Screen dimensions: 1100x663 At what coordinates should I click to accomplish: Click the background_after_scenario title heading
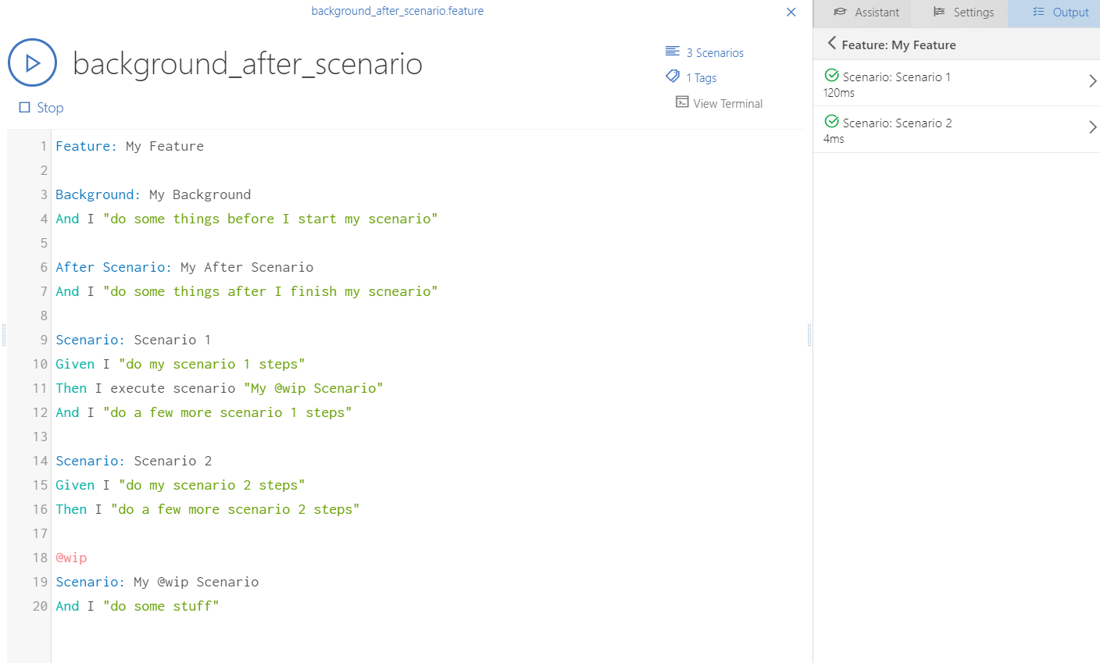248,63
